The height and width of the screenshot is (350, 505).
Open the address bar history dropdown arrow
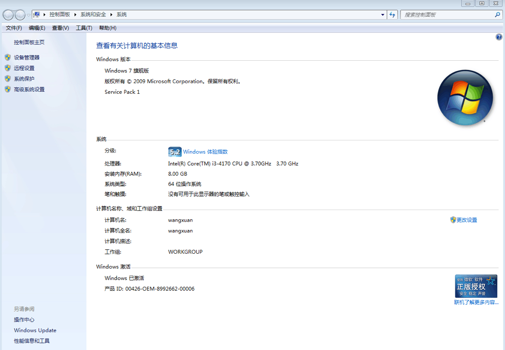[x=383, y=15]
